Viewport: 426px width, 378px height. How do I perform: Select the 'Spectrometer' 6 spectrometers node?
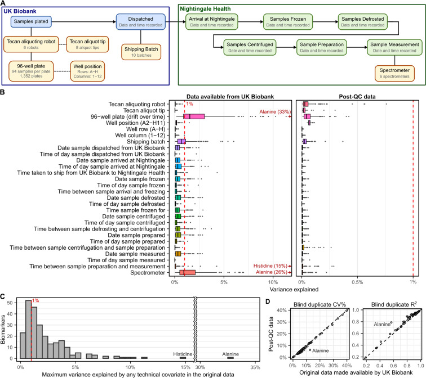pos(394,73)
